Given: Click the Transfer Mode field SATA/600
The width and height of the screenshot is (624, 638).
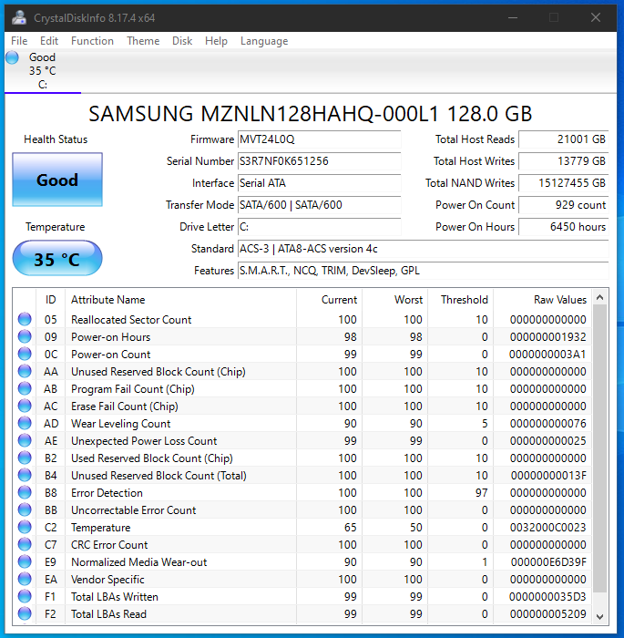Looking at the screenshot, I should (x=320, y=205).
